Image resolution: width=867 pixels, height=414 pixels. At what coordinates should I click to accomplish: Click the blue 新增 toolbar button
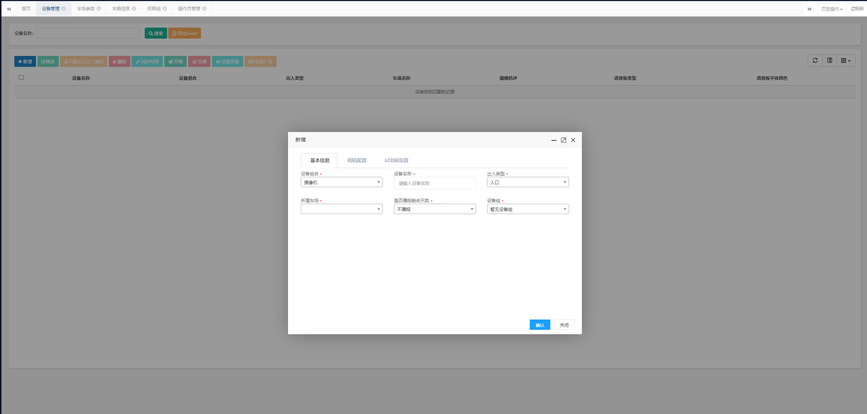25,61
